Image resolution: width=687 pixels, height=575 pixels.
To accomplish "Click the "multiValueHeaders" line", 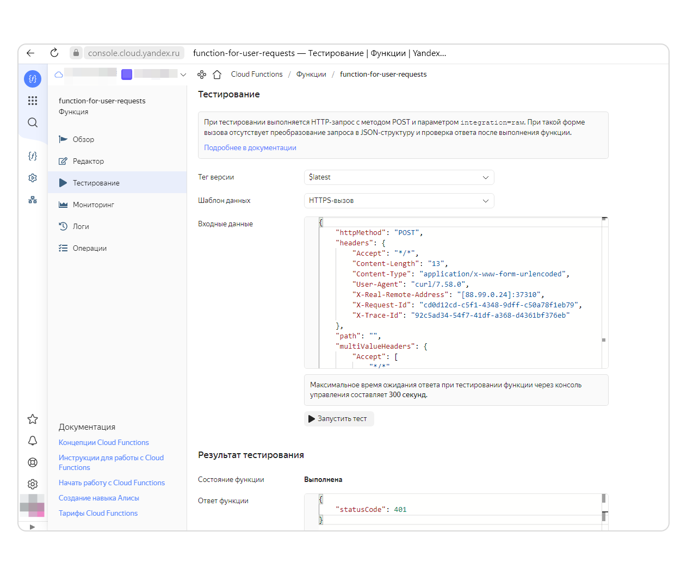I will pyautogui.click(x=382, y=347).
